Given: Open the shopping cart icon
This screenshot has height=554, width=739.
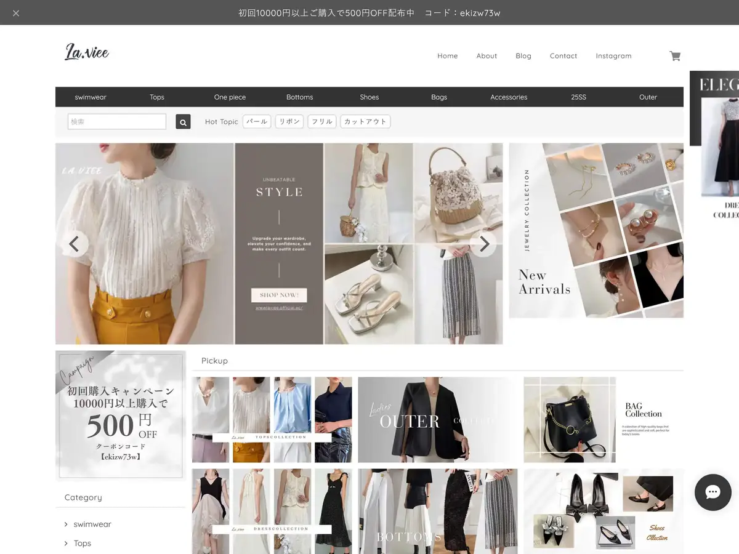Looking at the screenshot, I should (675, 56).
